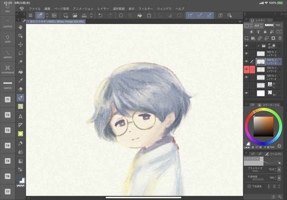Click the New raster layer icon
The width and height of the screenshot is (287, 200).
pyautogui.click(x=246, y=38)
